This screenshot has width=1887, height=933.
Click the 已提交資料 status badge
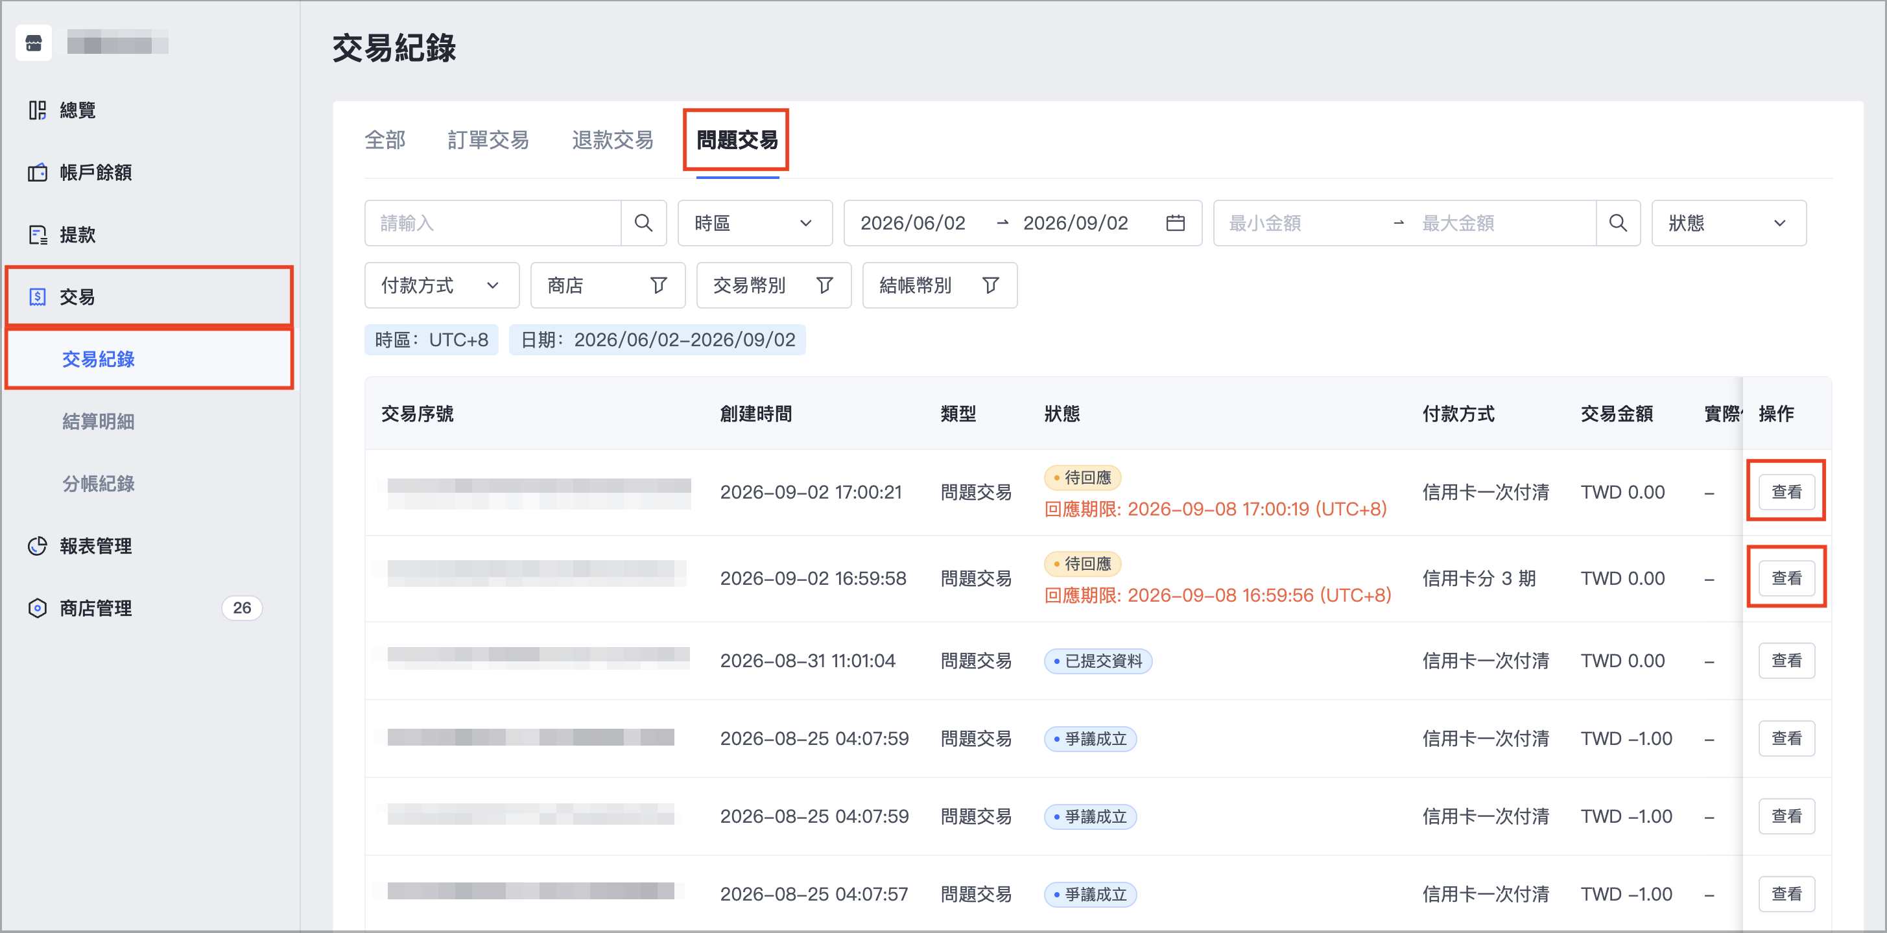1097,661
